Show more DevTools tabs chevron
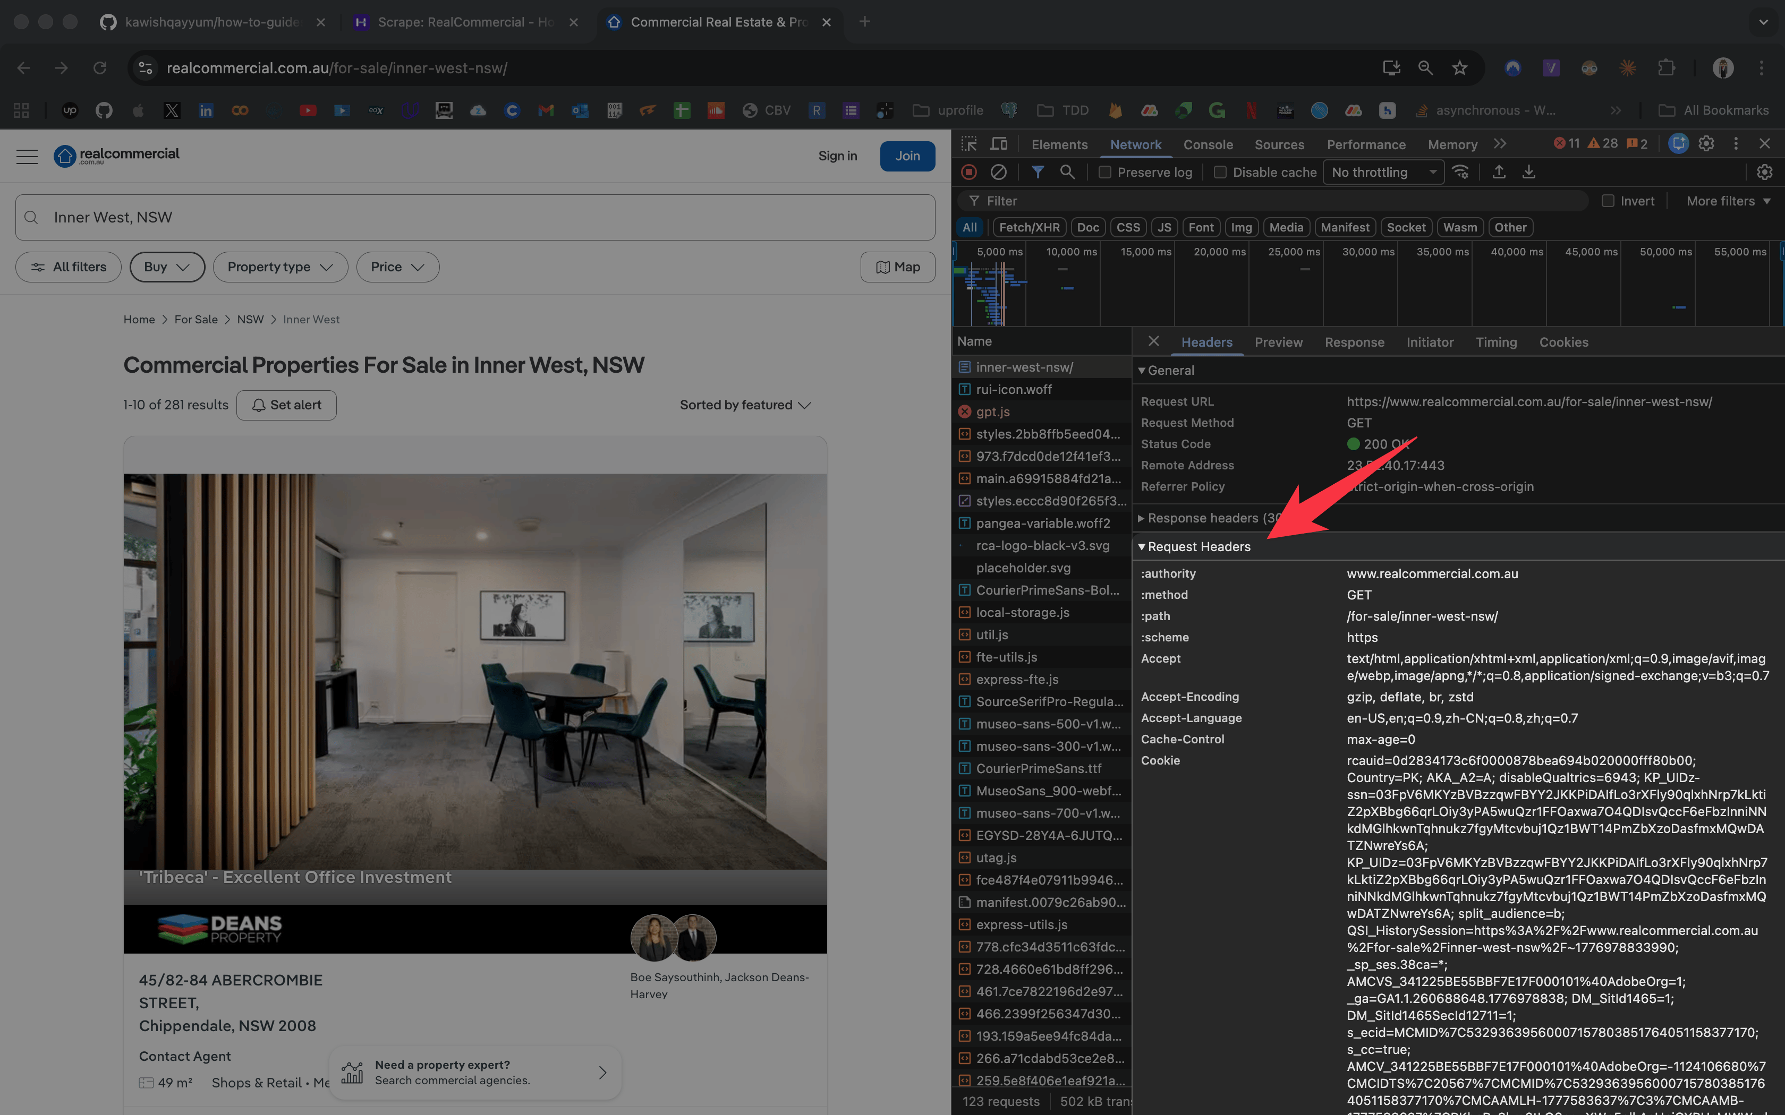The image size is (1785, 1115). click(1500, 144)
